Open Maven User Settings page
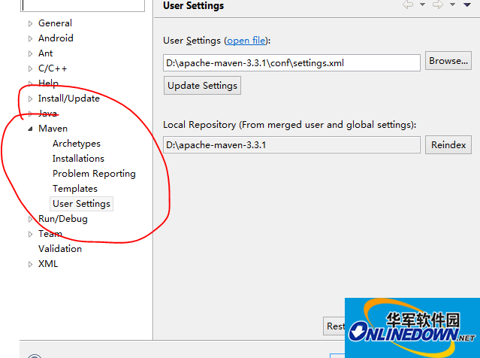Viewport: 480px width, 358px height. click(81, 204)
